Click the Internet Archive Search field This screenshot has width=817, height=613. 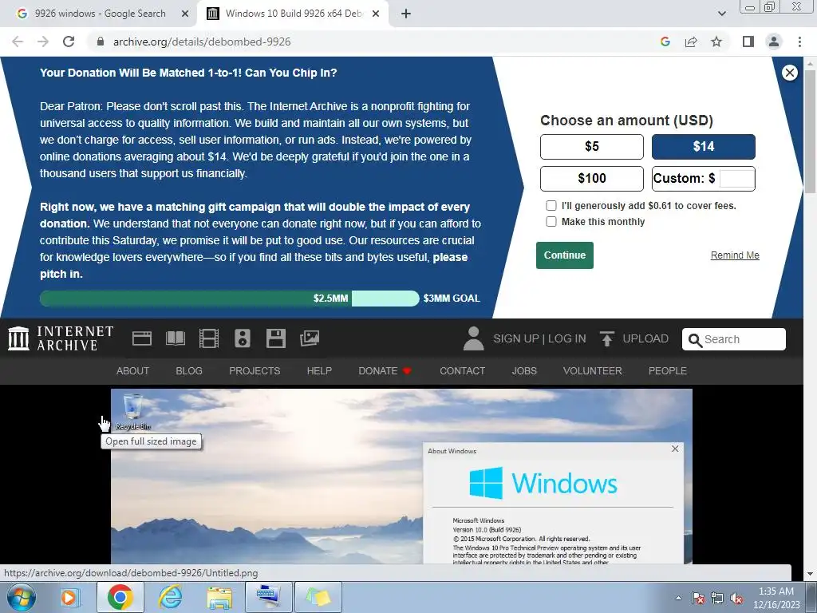coord(734,339)
